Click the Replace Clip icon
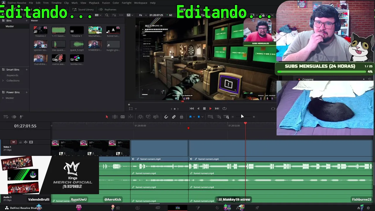Image resolution: width=375 pixels, height=211 pixels. (x=156, y=117)
